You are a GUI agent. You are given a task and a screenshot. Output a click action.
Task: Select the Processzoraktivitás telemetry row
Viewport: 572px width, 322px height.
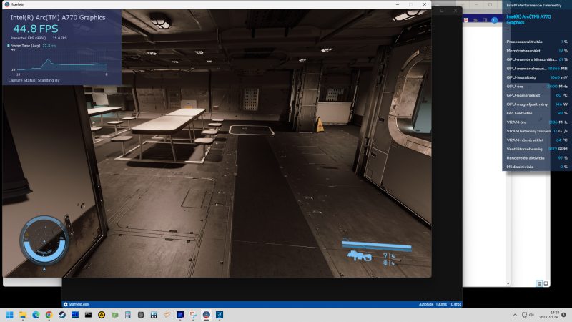537,42
